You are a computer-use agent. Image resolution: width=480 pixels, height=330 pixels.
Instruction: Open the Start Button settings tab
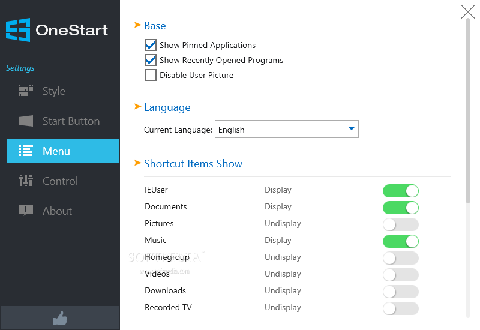click(63, 121)
